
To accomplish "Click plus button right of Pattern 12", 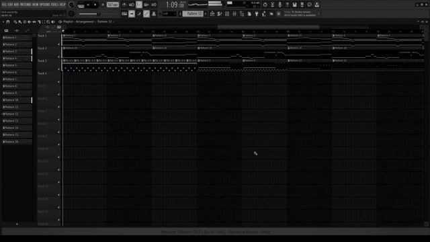I will [x=206, y=13].
